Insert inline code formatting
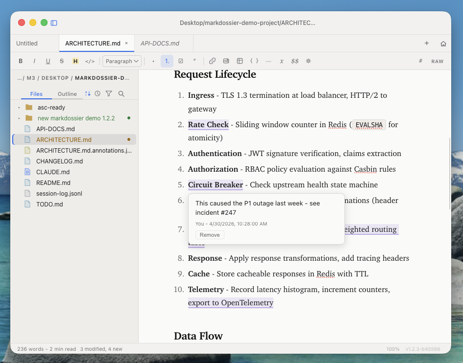The height and width of the screenshot is (363, 463). coord(90,61)
